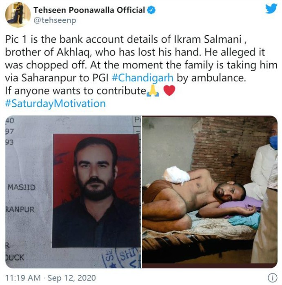Open the bank account document image

coord(73,192)
